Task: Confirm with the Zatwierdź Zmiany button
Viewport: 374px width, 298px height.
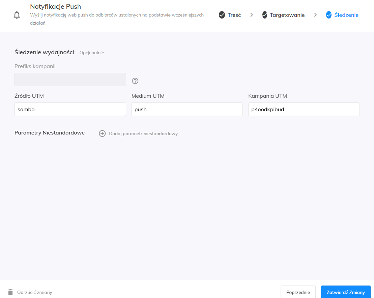Action: 345,292
